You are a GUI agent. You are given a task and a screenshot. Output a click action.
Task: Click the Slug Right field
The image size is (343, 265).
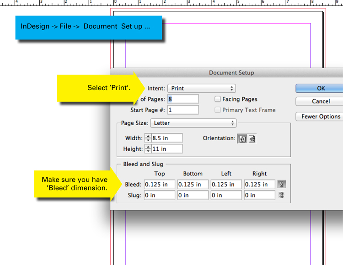pos(260,195)
